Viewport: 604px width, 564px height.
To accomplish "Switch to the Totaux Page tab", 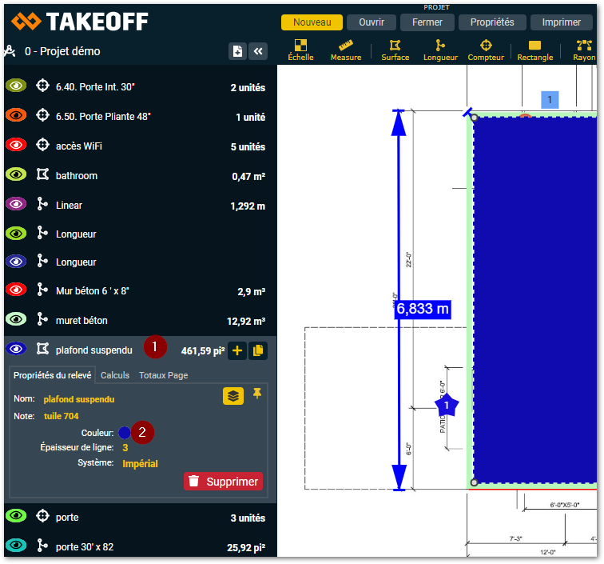I will pos(163,375).
